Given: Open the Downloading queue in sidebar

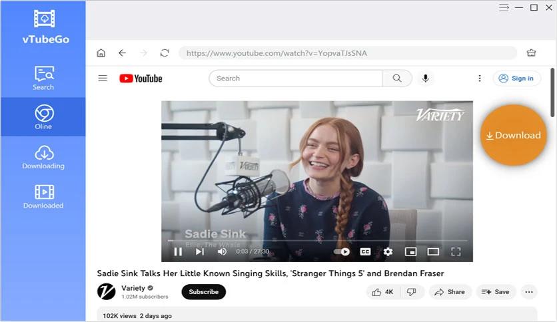Looking at the screenshot, I should pos(43,157).
